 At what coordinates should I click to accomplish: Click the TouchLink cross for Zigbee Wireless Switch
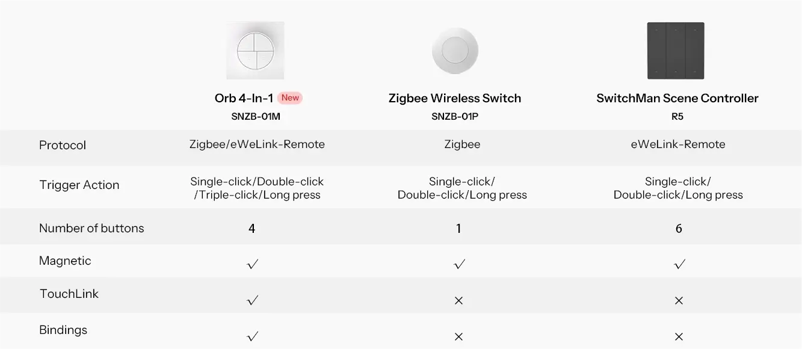458,300
